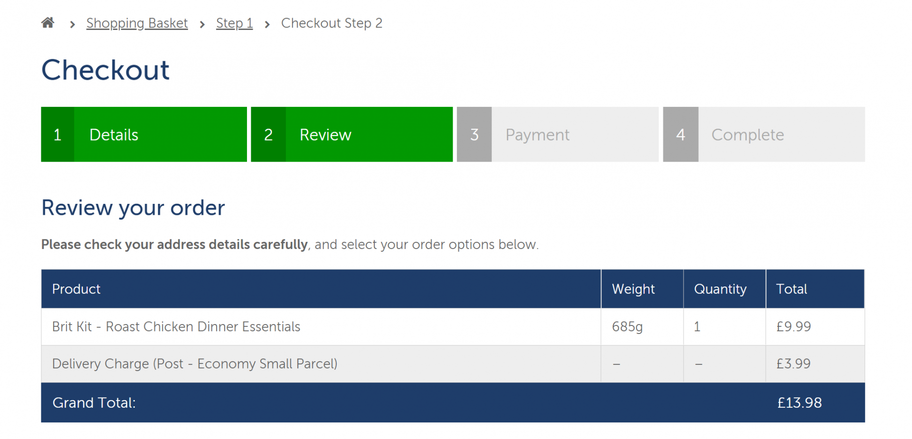Click the step number 1 badge

tap(57, 134)
